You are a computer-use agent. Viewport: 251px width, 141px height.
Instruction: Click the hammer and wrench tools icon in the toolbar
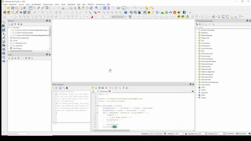pyautogui.click(x=187, y=17)
